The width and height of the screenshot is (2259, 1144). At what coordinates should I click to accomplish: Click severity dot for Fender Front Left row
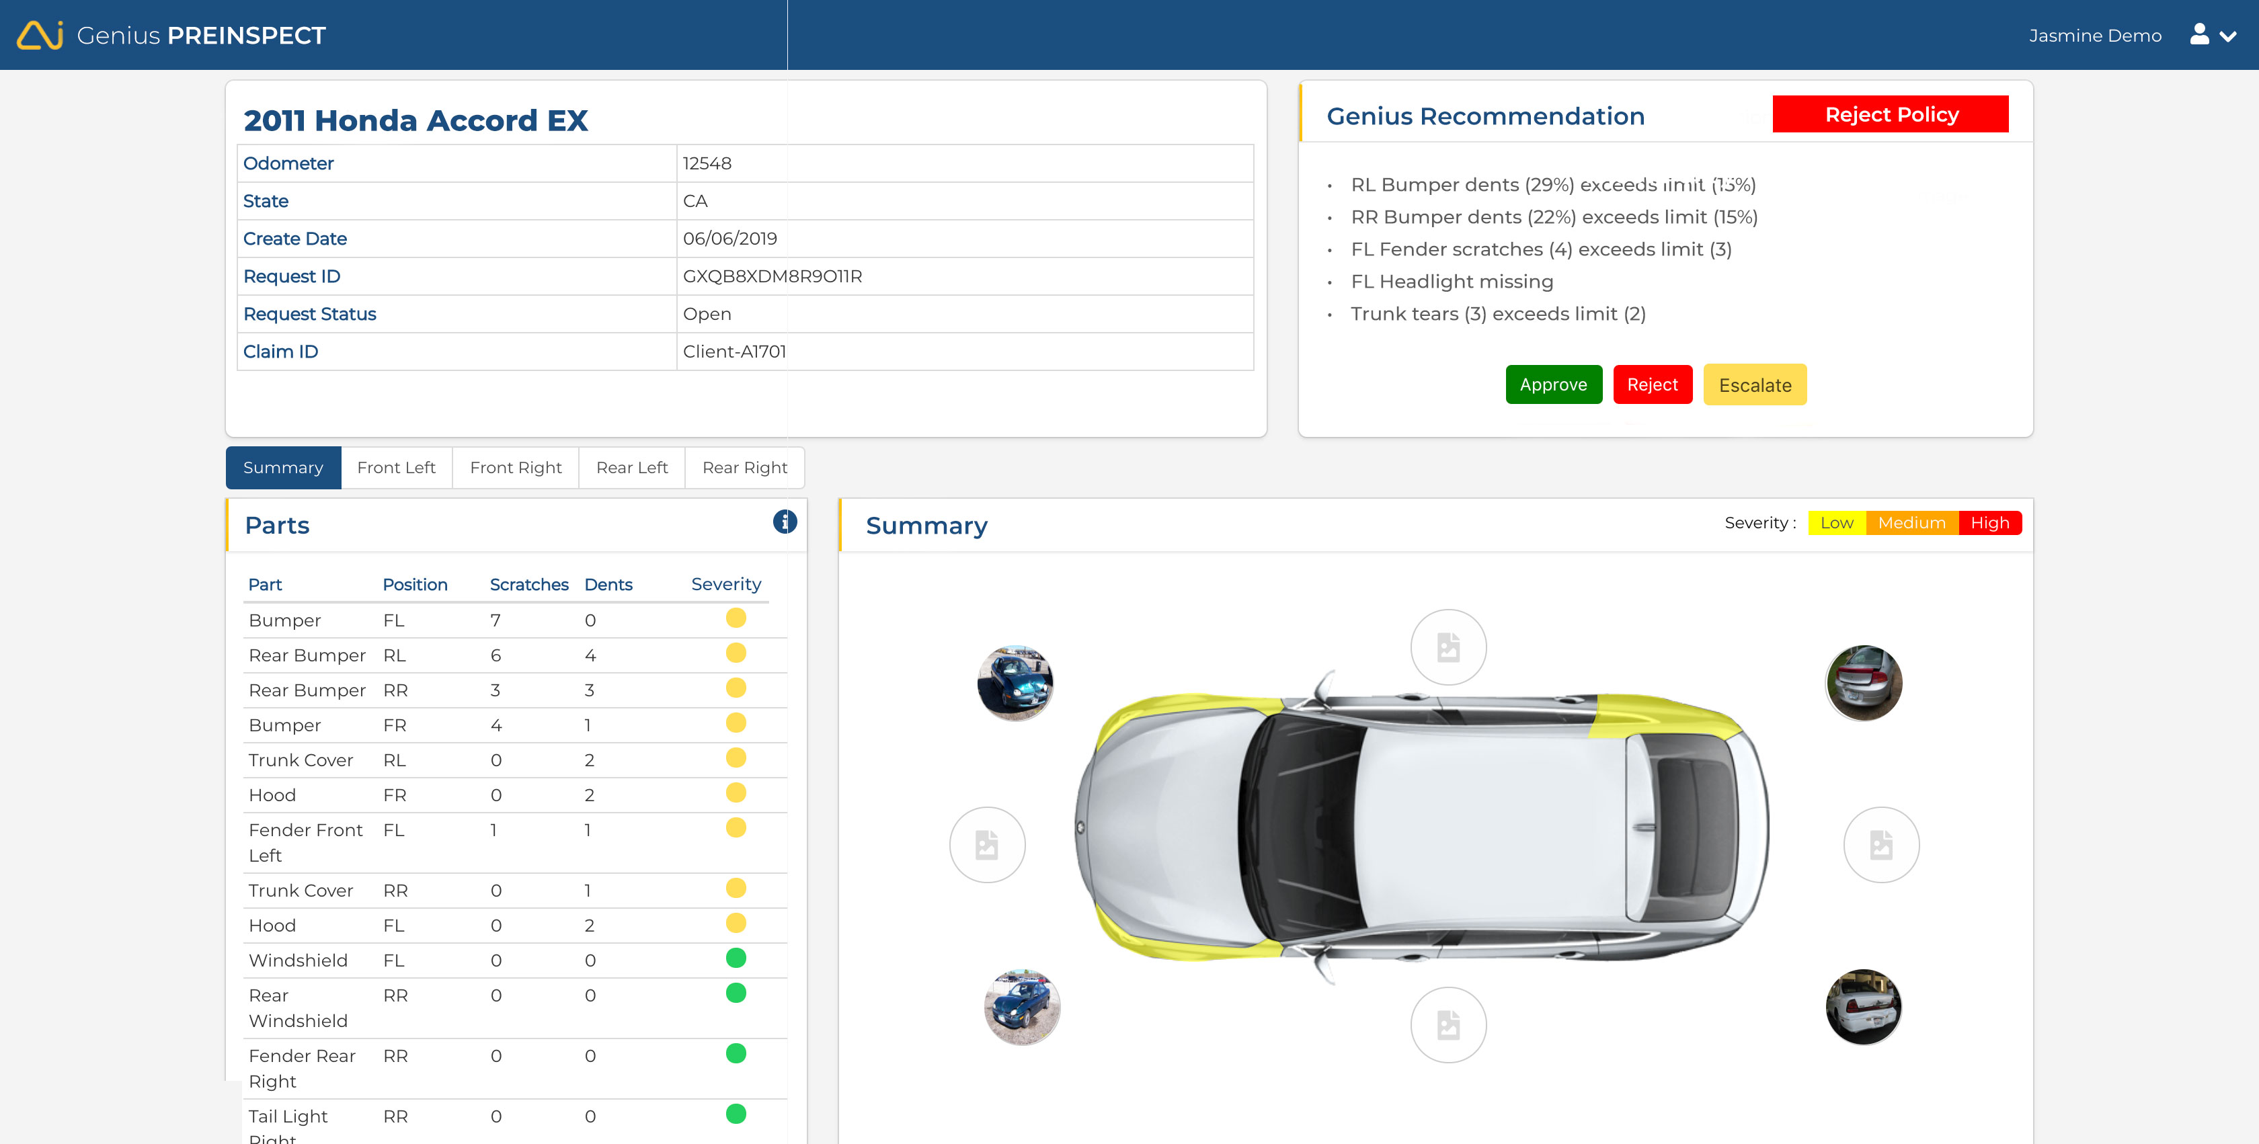click(x=736, y=827)
